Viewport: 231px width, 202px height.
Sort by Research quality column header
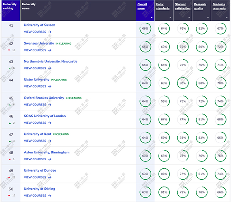click(200, 6)
